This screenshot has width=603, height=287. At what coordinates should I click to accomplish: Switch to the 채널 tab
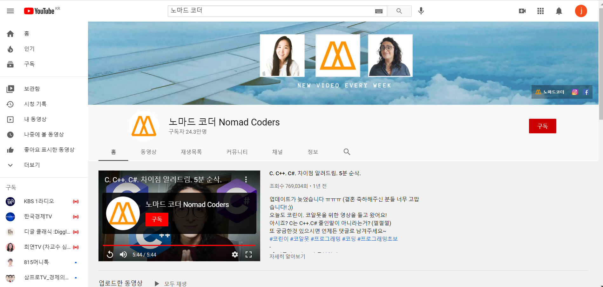pos(277,152)
